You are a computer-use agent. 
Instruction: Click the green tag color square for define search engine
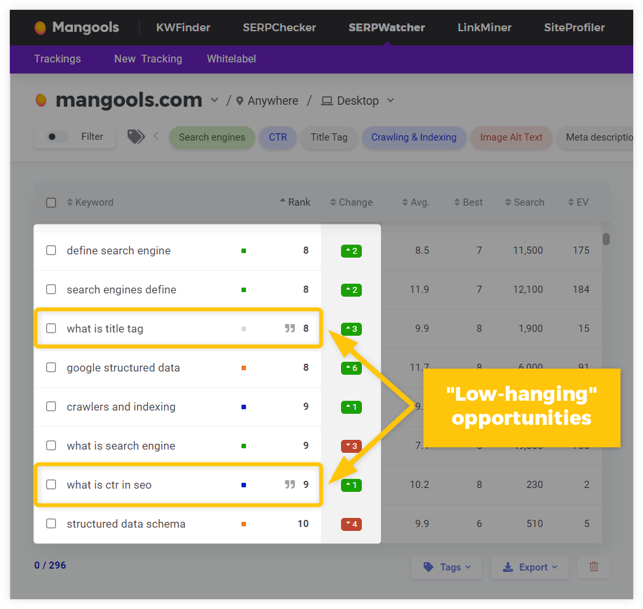[x=243, y=251]
